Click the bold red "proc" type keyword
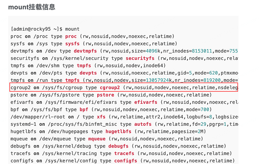Screen dimensions: 259x164 (x=71, y=36)
